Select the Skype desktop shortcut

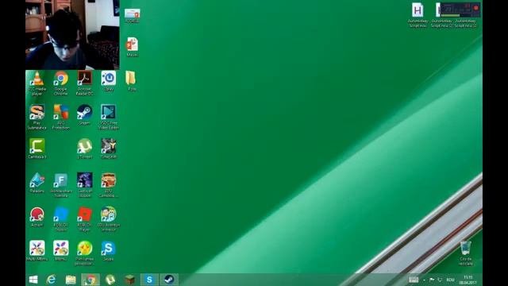pyautogui.click(x=109, y=251)
